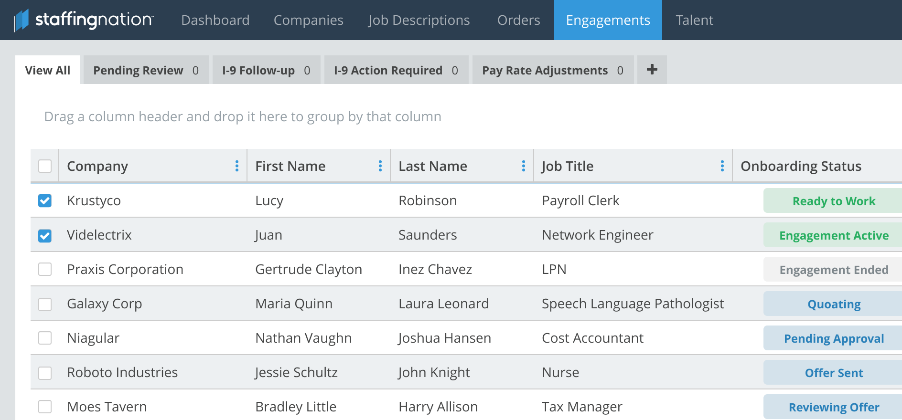This screenshot has width=902, height=420.
Task: Switch to Pending Review tab
Action: click(x=146, y=70)
